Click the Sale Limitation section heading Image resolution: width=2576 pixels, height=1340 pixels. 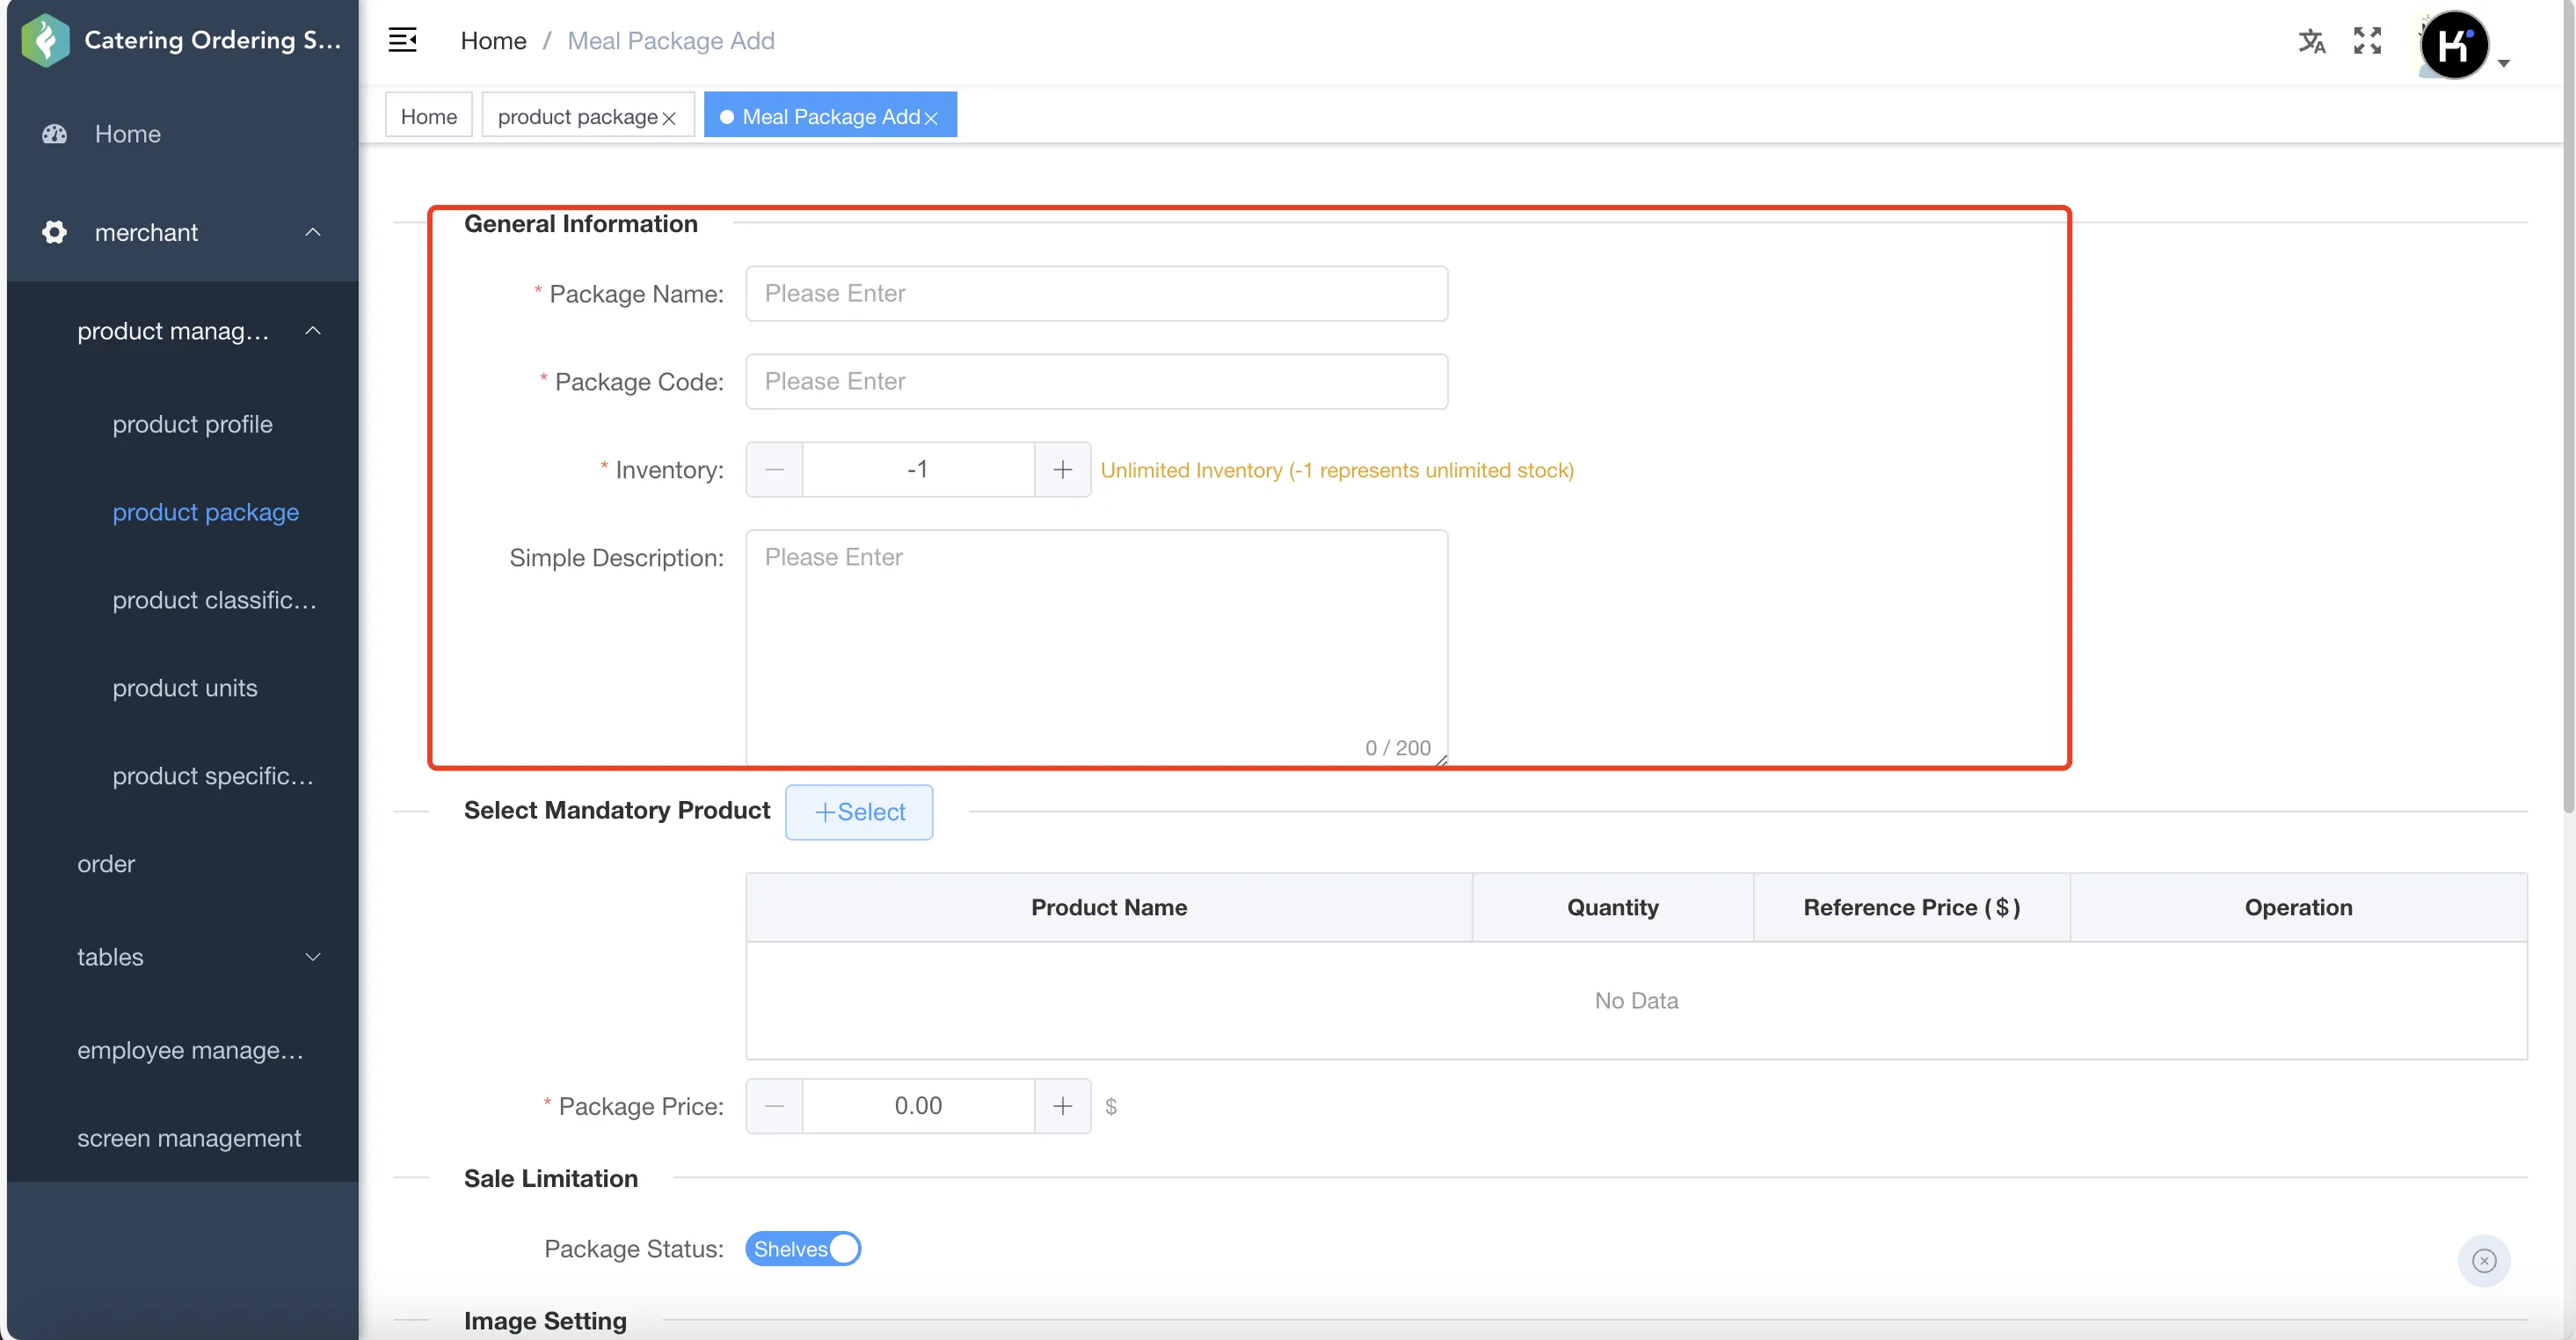[x=550, y=1179]
